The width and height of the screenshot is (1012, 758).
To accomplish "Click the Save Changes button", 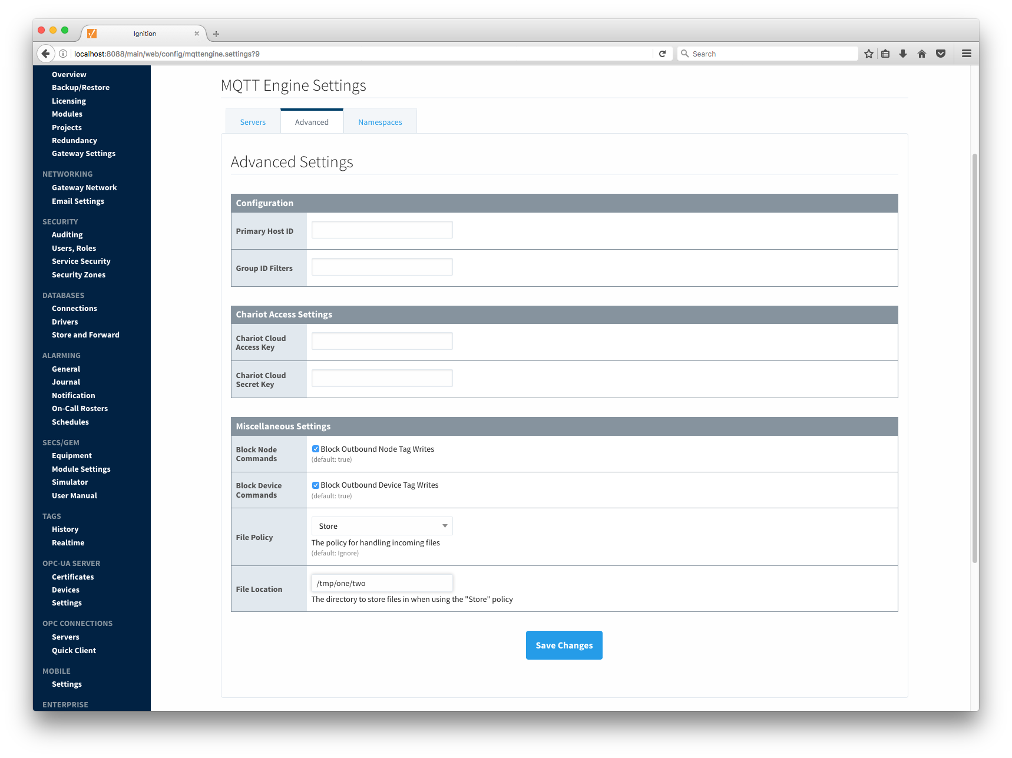I will point(564,646).
